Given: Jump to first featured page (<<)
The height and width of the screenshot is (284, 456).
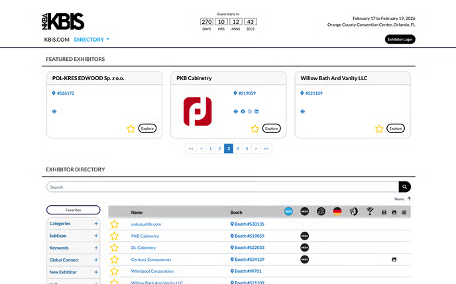Looking at the screenshot, I should (191, 148).
